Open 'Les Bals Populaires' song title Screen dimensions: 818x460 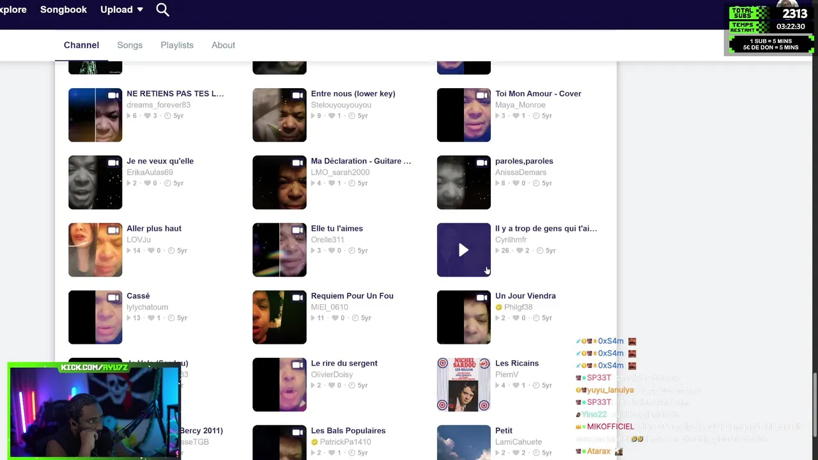point(348,431)
